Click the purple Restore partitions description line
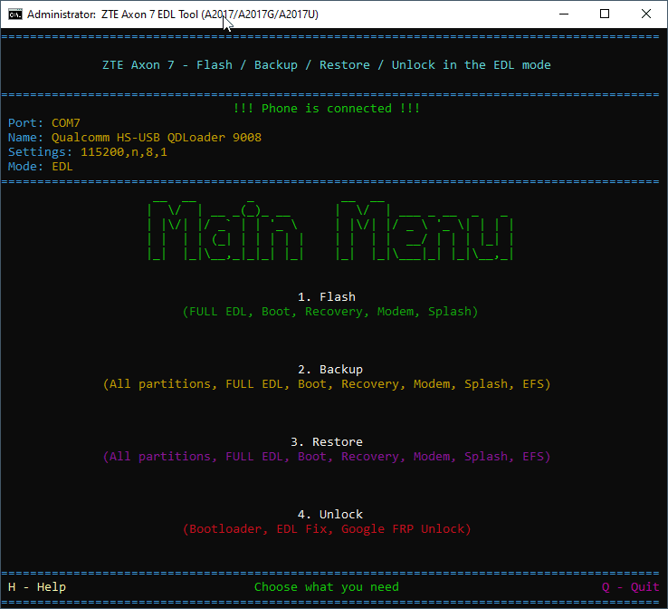668x609 pixels. [327, 457]
